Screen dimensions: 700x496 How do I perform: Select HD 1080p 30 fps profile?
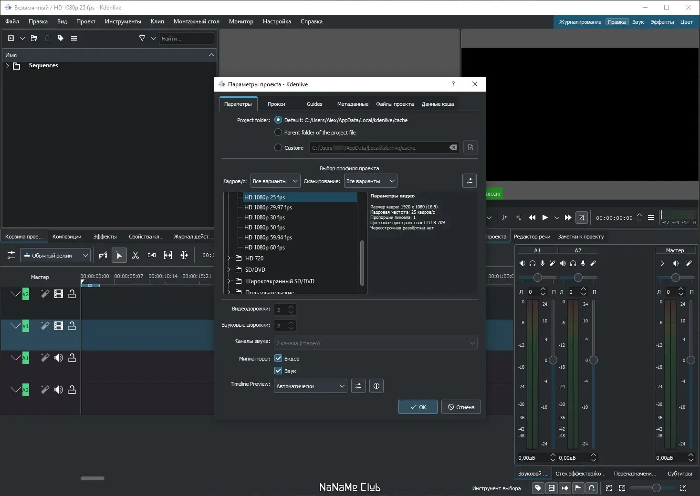tap(264, 217)
